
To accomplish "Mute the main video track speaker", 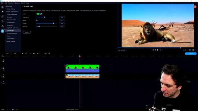I will pyautogui.click(x=3, y=76).
